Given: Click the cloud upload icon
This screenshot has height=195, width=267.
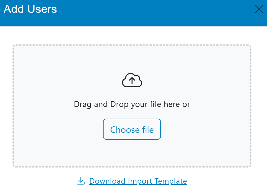Looking at the screenshot, I should (x=132, y=81).
